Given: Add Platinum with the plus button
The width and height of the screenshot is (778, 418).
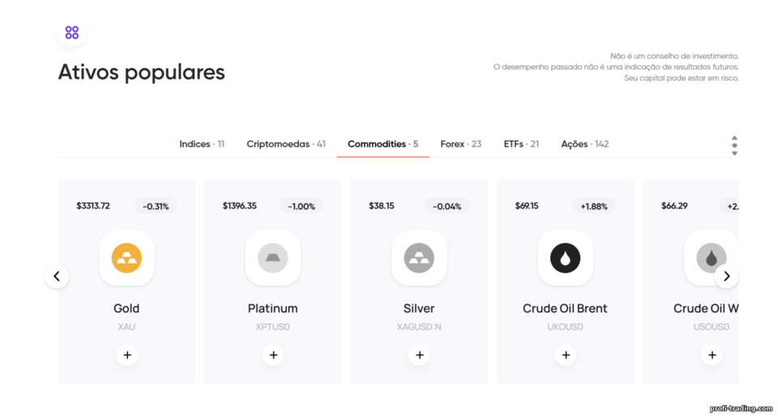Looking at the screenshot, I should click(x=273, y=355).
